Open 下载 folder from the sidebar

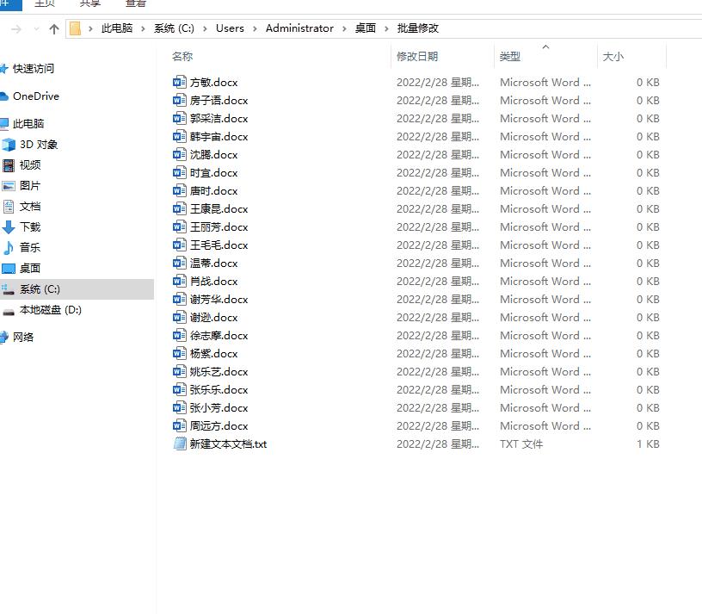point(29,227)
